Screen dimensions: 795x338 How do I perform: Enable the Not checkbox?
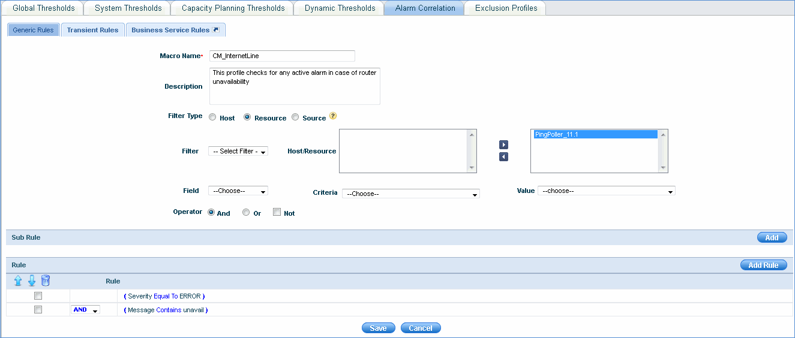pyautogui.click(x=277, y=212)
